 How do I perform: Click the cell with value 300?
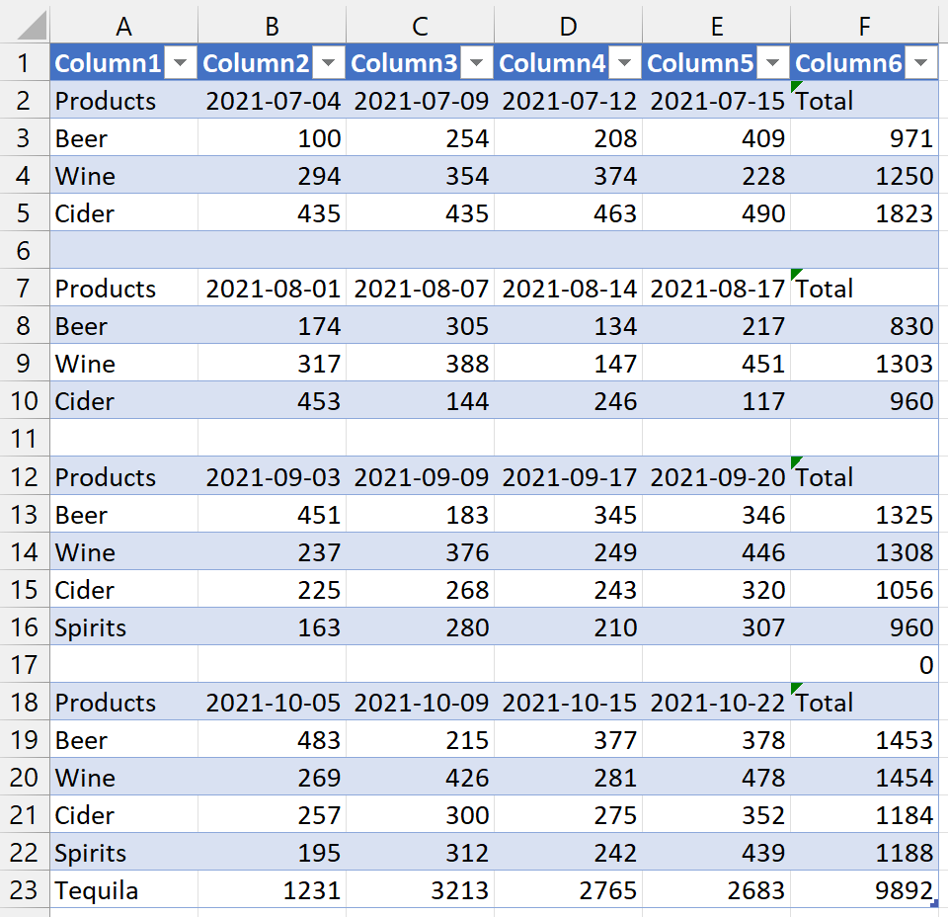pos(421,814)
